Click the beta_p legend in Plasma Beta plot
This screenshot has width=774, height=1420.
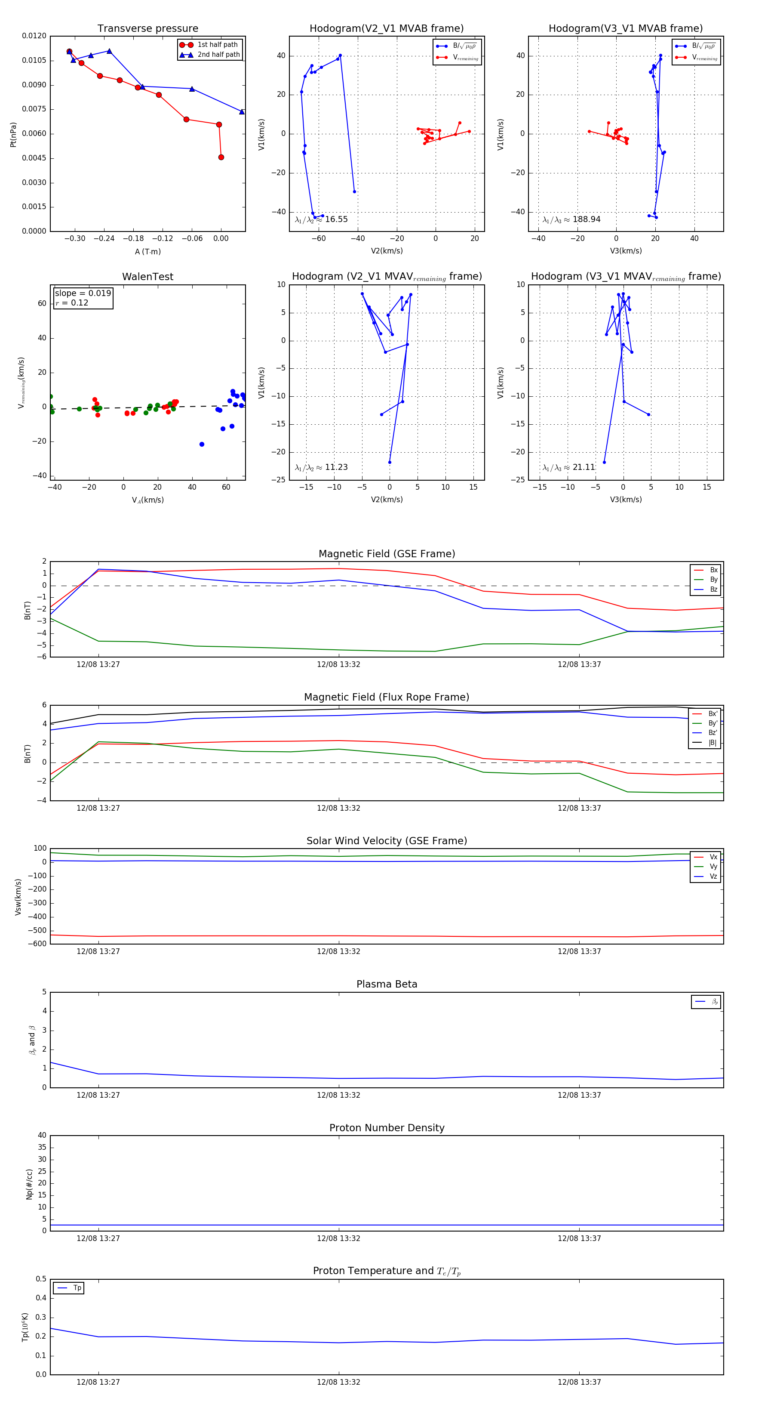point(706,1002)
